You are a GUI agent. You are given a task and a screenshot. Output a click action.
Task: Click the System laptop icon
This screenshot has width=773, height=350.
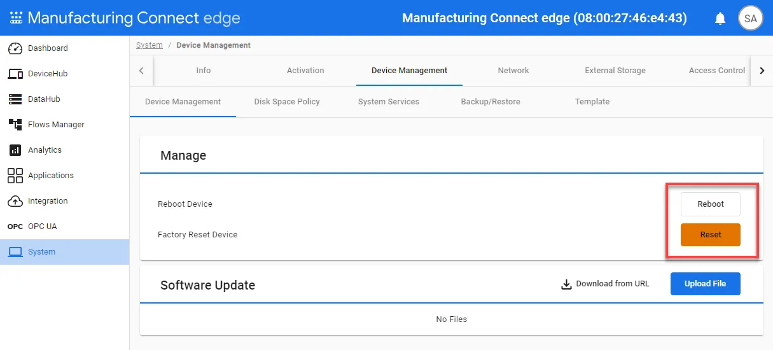[x=15, y=252]
